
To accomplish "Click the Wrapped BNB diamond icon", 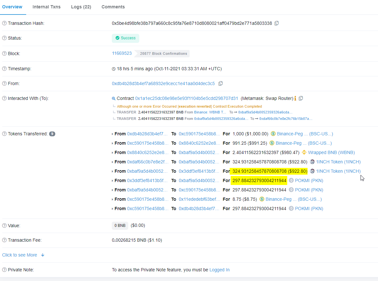I will (304, 152).
